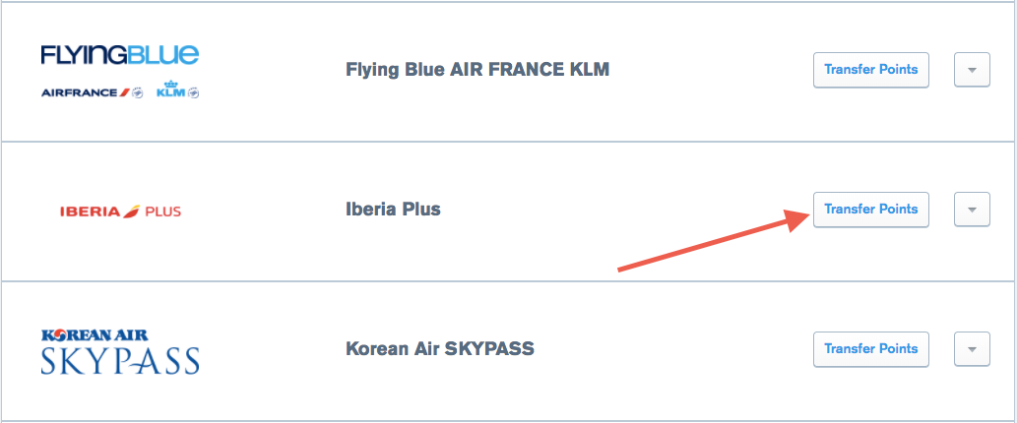Screen dimensions: 1017x423
Task: Select the Iberia Plus program title
Action: coord(393,210)
